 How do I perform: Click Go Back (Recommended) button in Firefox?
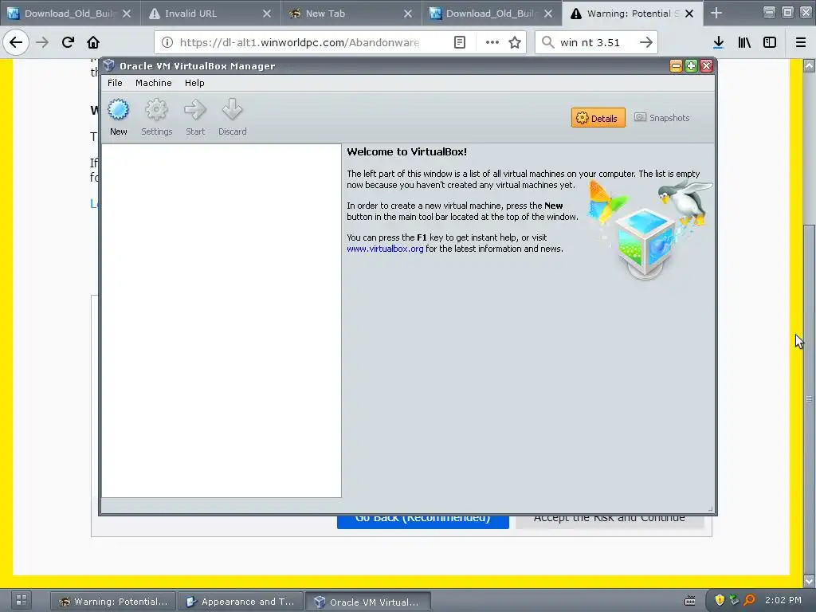tap(422, 522)
